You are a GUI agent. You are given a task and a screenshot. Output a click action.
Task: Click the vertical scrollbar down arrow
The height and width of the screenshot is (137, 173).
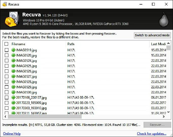pyautogui.click(x=168, y=112)
